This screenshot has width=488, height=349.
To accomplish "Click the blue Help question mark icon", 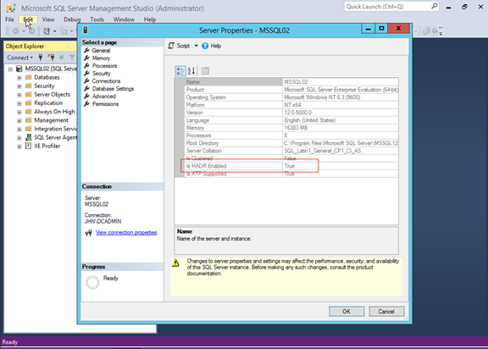I will click(x=205, y=46).
